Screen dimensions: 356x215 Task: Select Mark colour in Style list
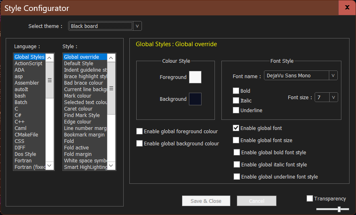coord(85,96)
